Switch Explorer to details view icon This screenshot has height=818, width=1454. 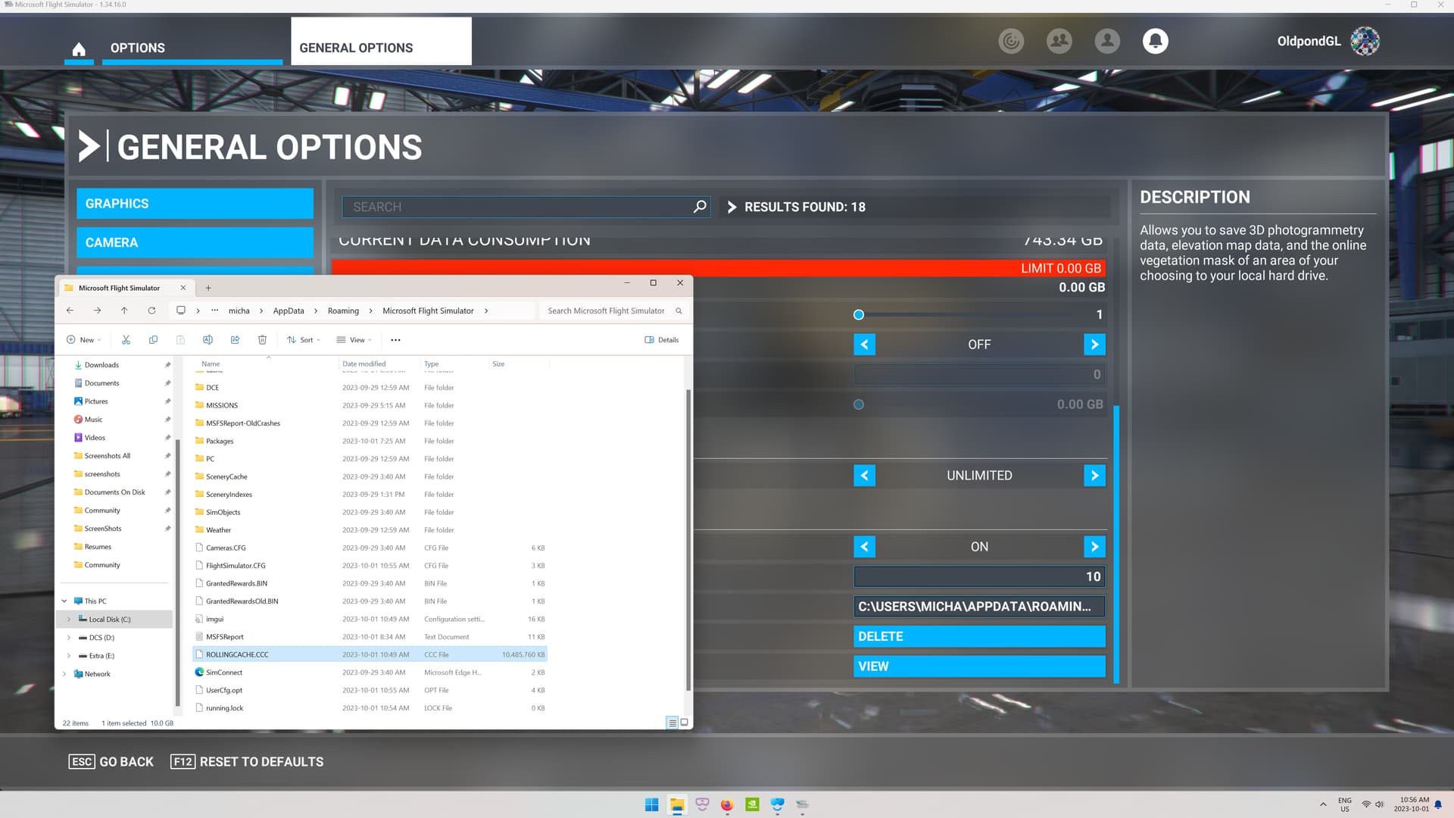[672, 723]
